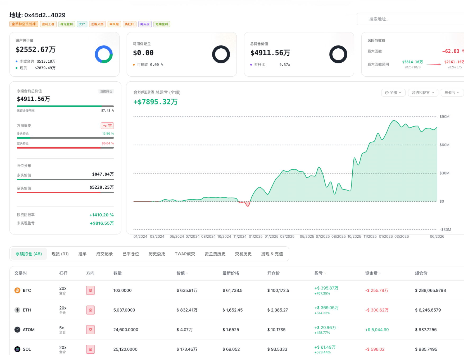Click the ATOM coin icon
Viewport: 464px width, 355px height.
tap(17, 330)
